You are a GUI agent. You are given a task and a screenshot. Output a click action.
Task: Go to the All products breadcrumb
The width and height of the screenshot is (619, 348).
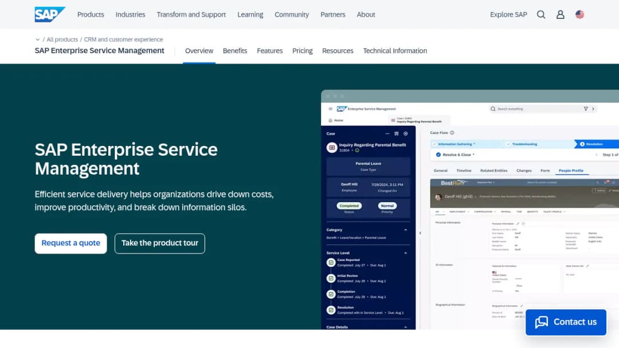[x=62, y=39]
